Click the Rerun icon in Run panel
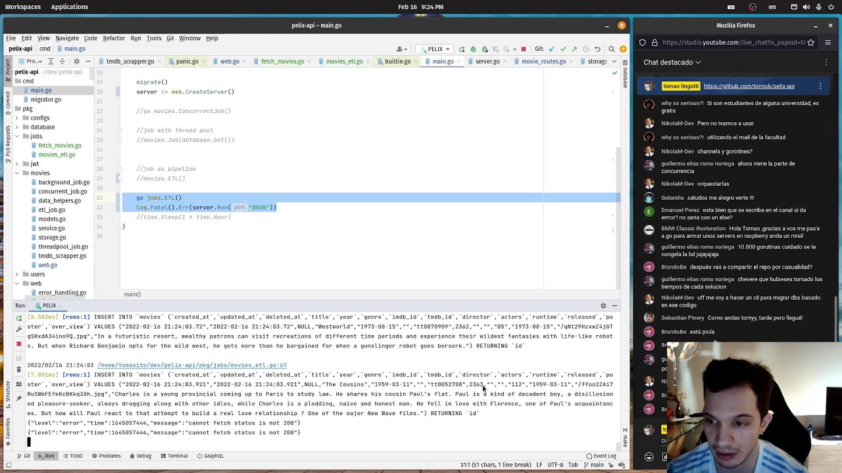This screenshot has height=473, width=842. point(19,318)
